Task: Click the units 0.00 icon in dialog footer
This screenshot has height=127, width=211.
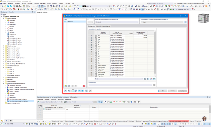Action: pyautogui.click(x=69, y=91)
